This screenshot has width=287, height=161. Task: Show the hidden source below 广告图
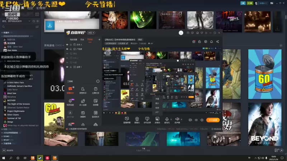67,53
